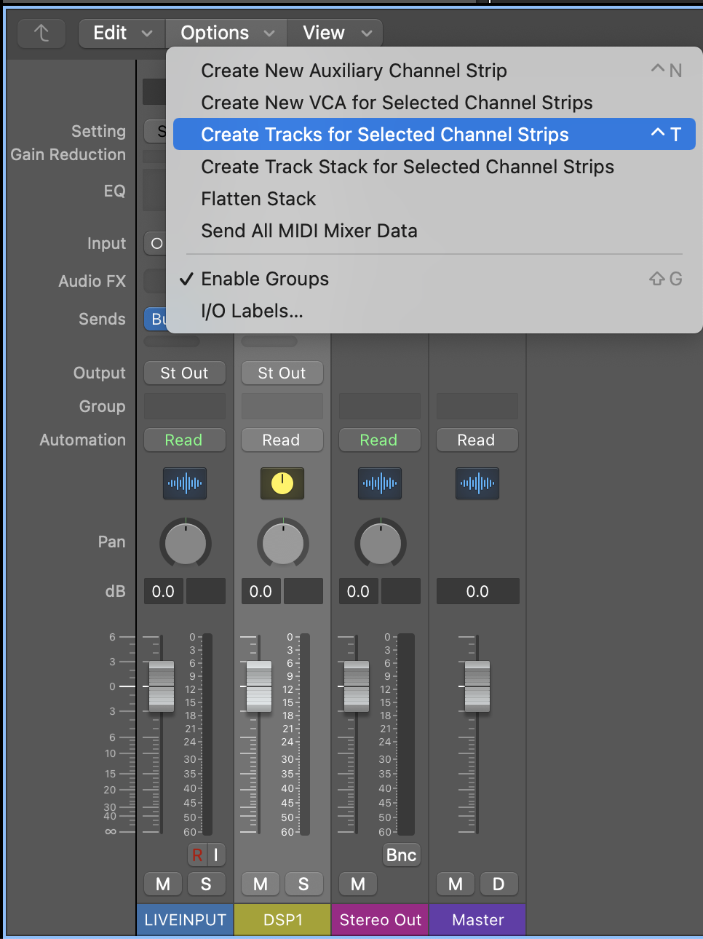This screenshot has height=939, width=703.
Task: Click the dB value field on Master
Action: [x=477, y=591]
